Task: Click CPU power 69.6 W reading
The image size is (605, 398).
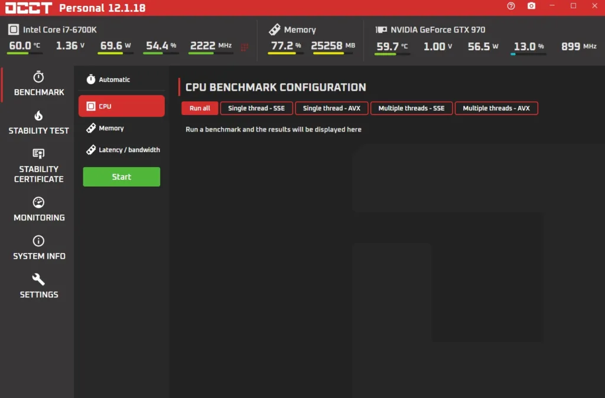Action: pos(115,46)
